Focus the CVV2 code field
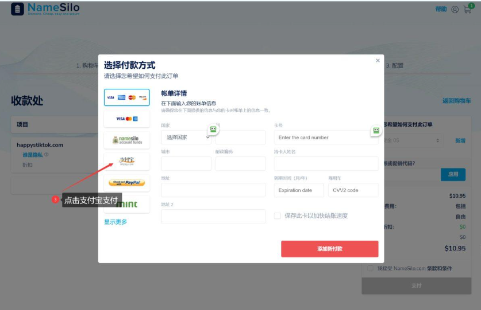This screenshot has height=310, width=481. click(353, 190)
